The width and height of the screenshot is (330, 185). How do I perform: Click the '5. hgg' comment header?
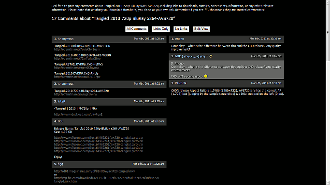click(x=109, y=164)
